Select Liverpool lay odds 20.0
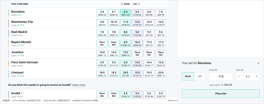Viewport: 264px width, 104px height. click(161, 74)
